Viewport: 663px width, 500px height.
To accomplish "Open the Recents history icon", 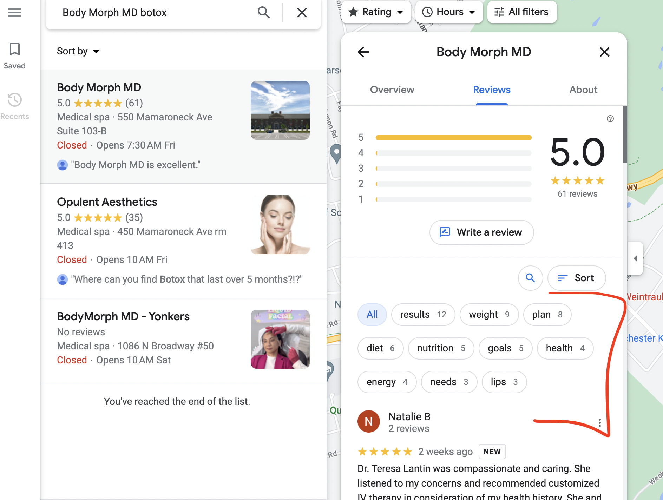I will (x=15, y=100).
